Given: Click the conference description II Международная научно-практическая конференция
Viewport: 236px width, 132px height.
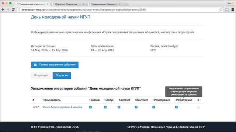Looking at the screenshot, I should [x=112, y=32].
